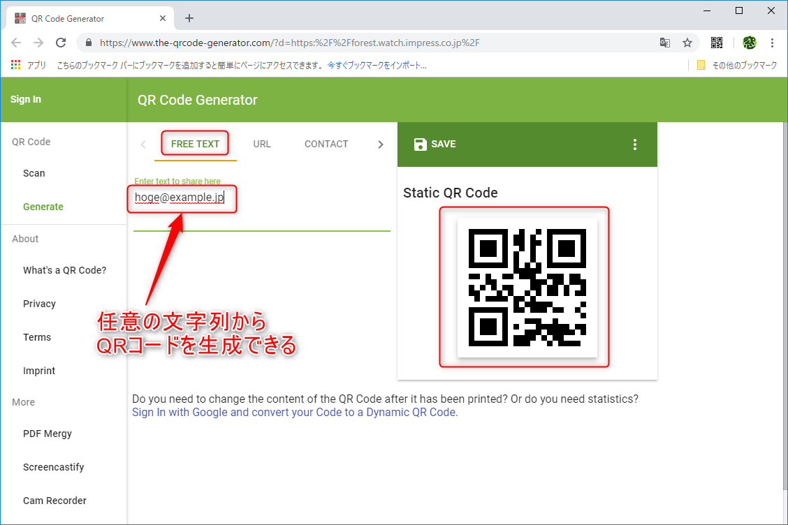Image resolution: width=788 pixels, height=525 pixels.
Task: Click the left chevron beside FREE TEXT
Action: tap(143, 144)
